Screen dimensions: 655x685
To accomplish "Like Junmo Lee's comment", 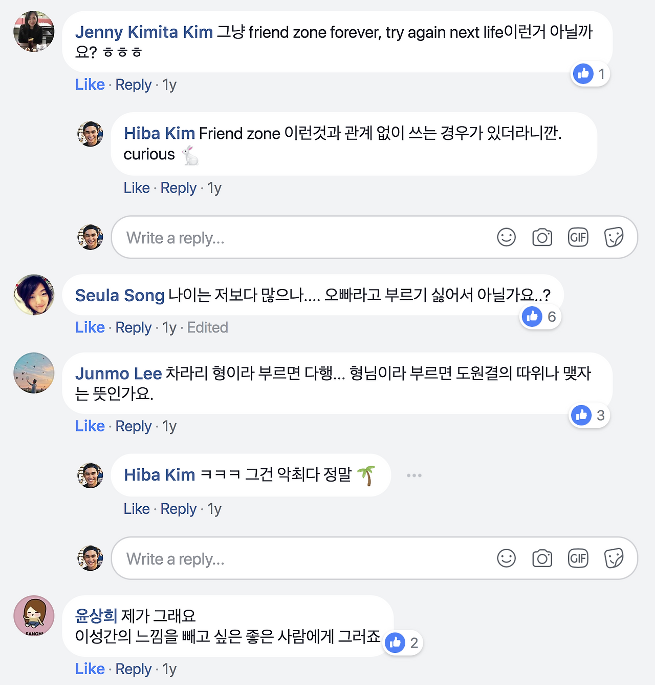I will point(90,426).
